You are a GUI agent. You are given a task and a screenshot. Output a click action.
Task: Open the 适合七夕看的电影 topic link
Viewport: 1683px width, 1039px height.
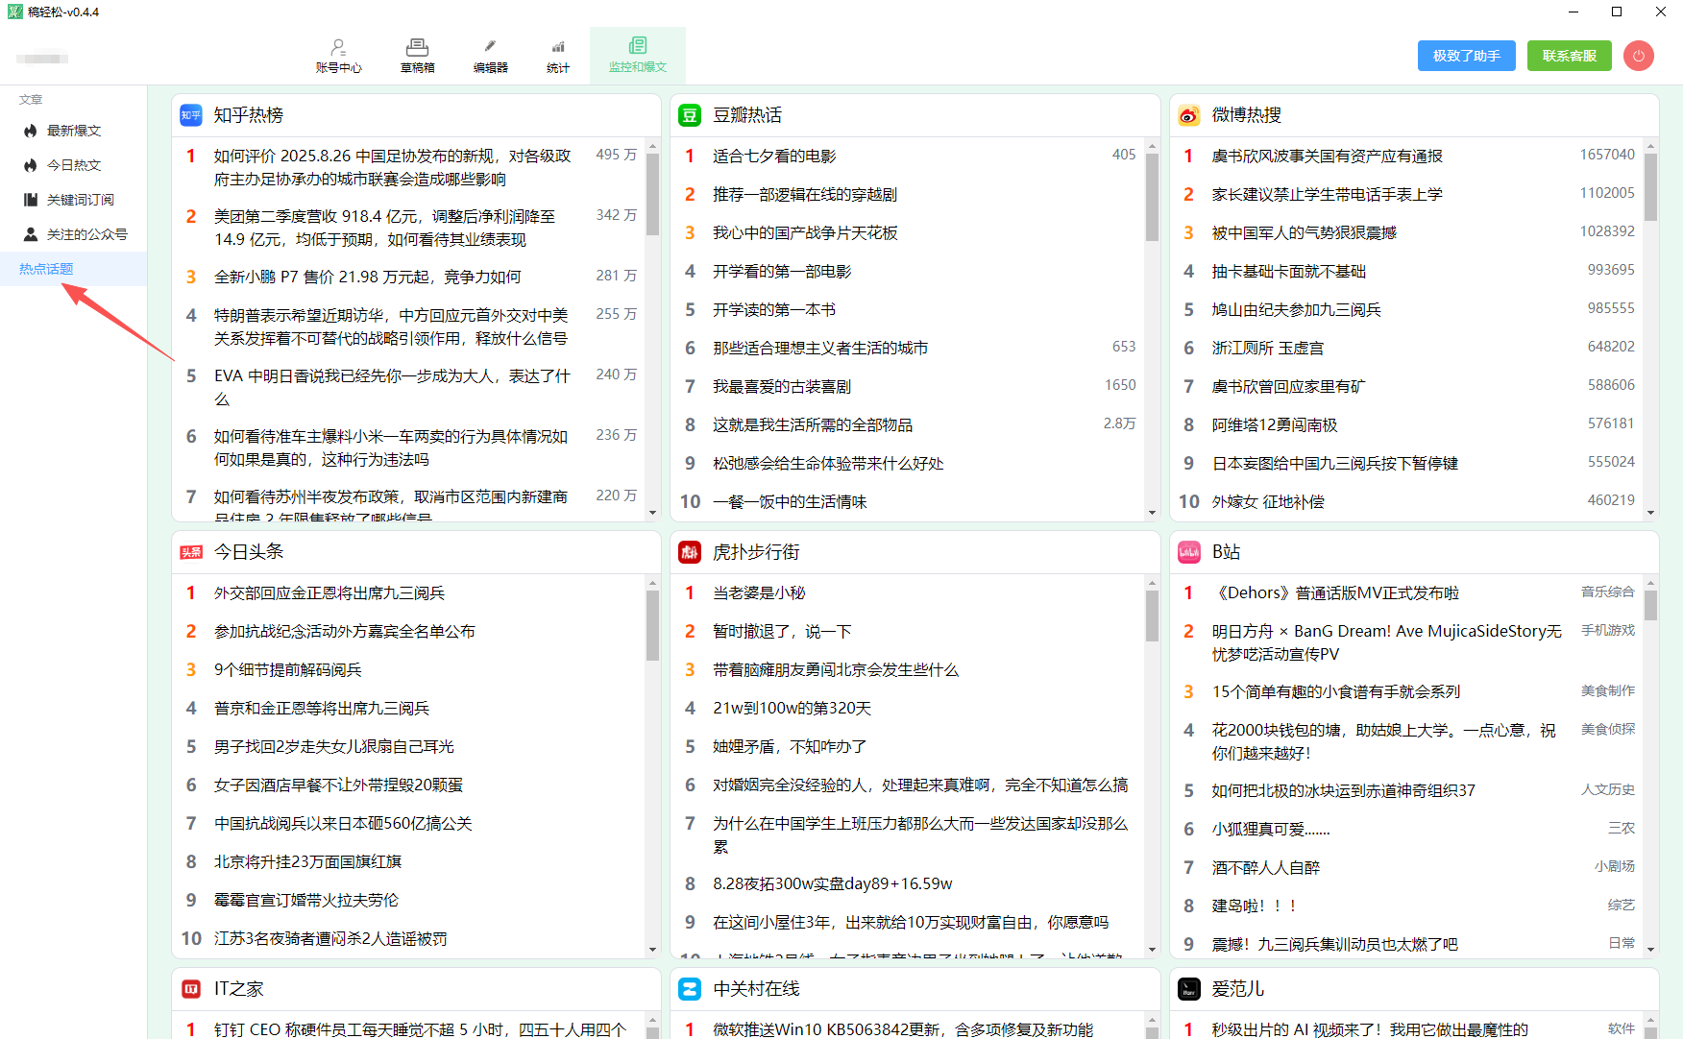coord(774,157)
